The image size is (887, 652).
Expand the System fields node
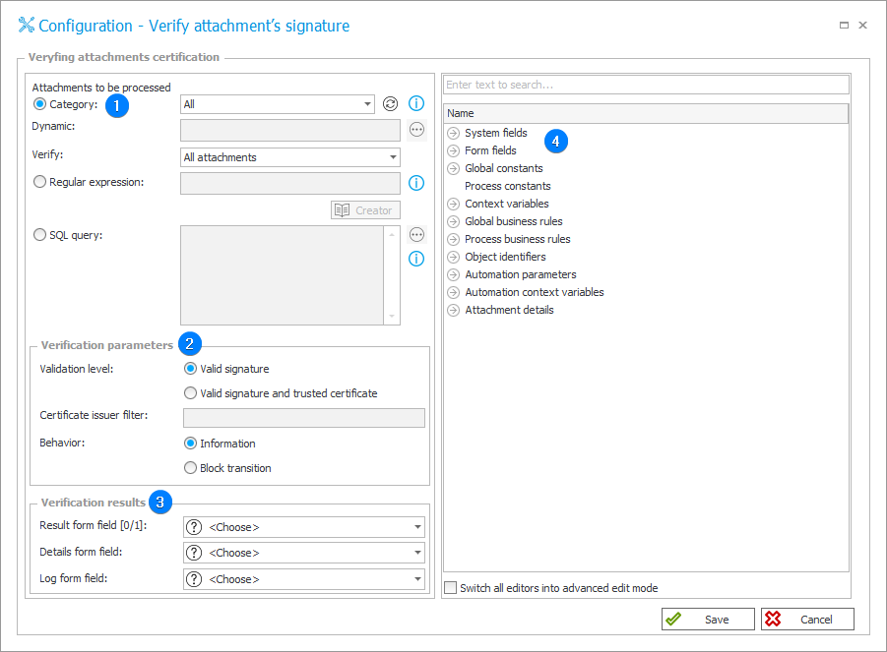[x=453, y=134]
